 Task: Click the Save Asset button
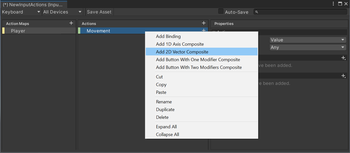tap(99, 12)
